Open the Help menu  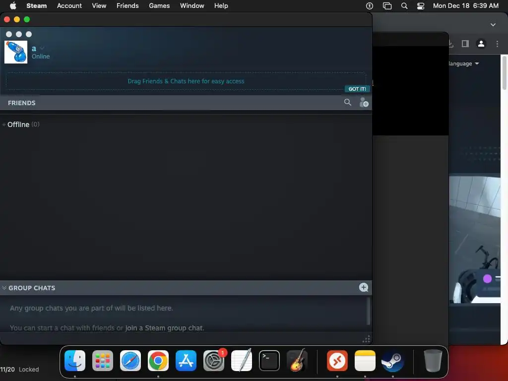click(x=221, y=6)
